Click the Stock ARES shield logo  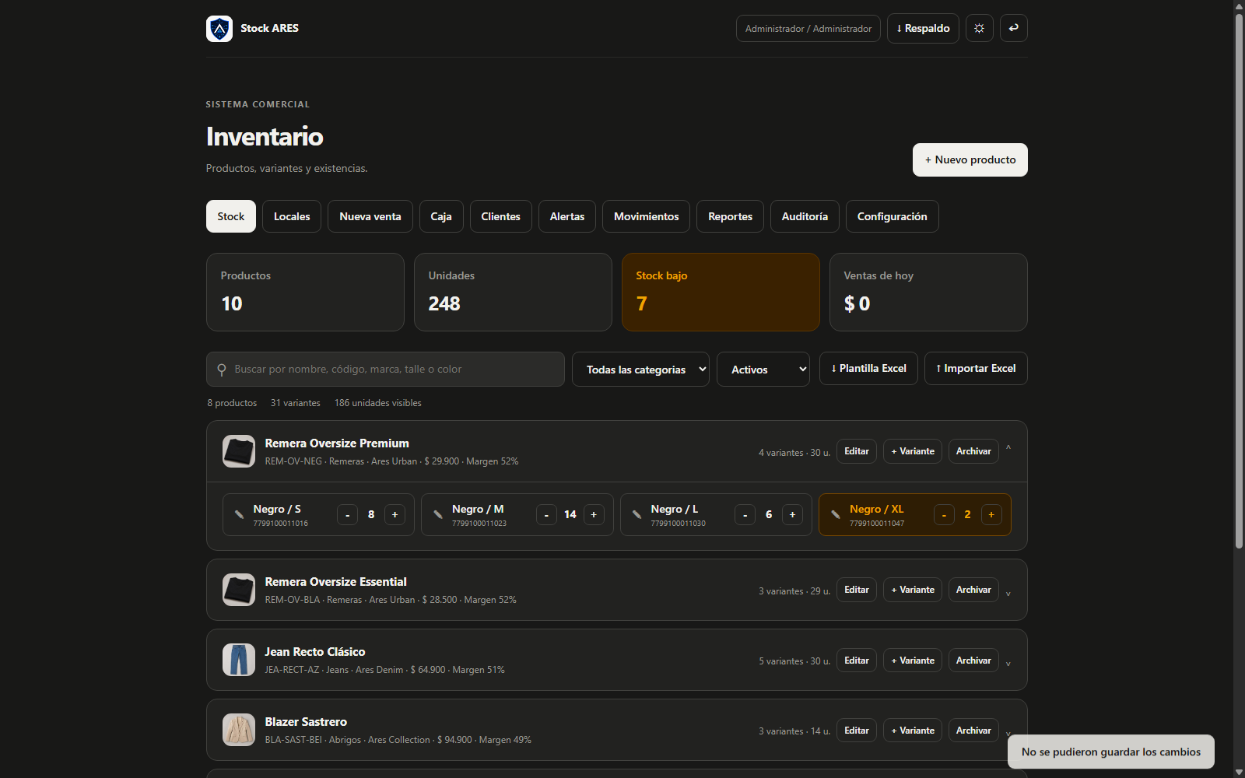point(219,29)
